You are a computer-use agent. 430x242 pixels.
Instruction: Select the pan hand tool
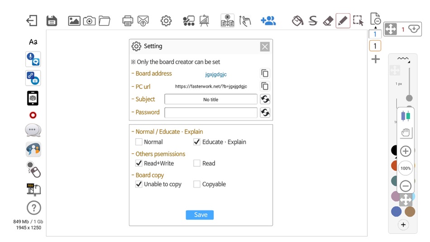(406, 133)
